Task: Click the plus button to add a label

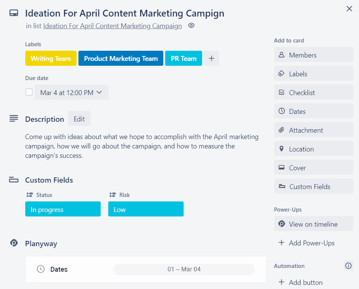Action: 211,58
